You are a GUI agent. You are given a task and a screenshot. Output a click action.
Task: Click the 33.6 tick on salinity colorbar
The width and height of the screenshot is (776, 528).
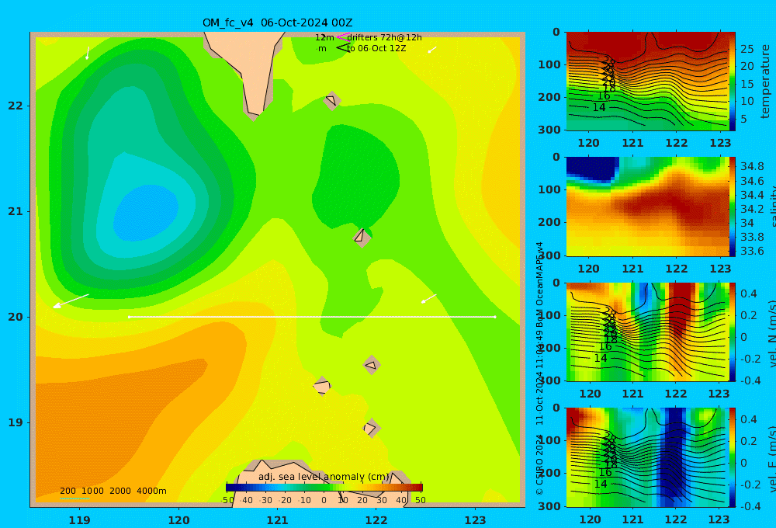point(752,251)
